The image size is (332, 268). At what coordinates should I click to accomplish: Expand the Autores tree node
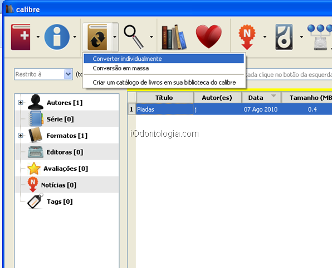20,103
